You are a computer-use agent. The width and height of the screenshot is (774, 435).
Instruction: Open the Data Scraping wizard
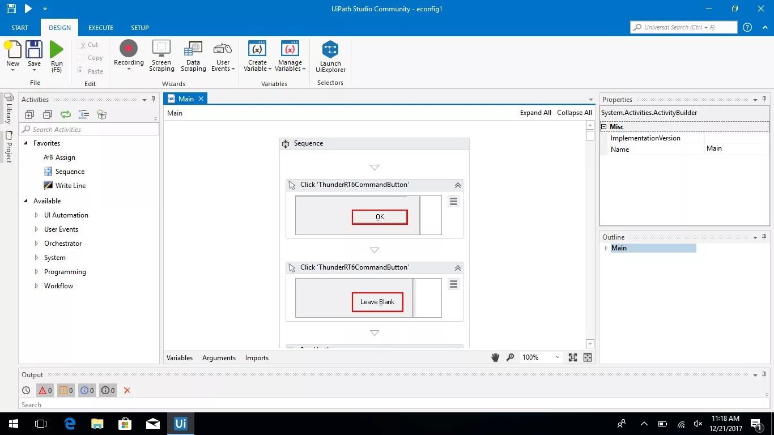(193, 56)
